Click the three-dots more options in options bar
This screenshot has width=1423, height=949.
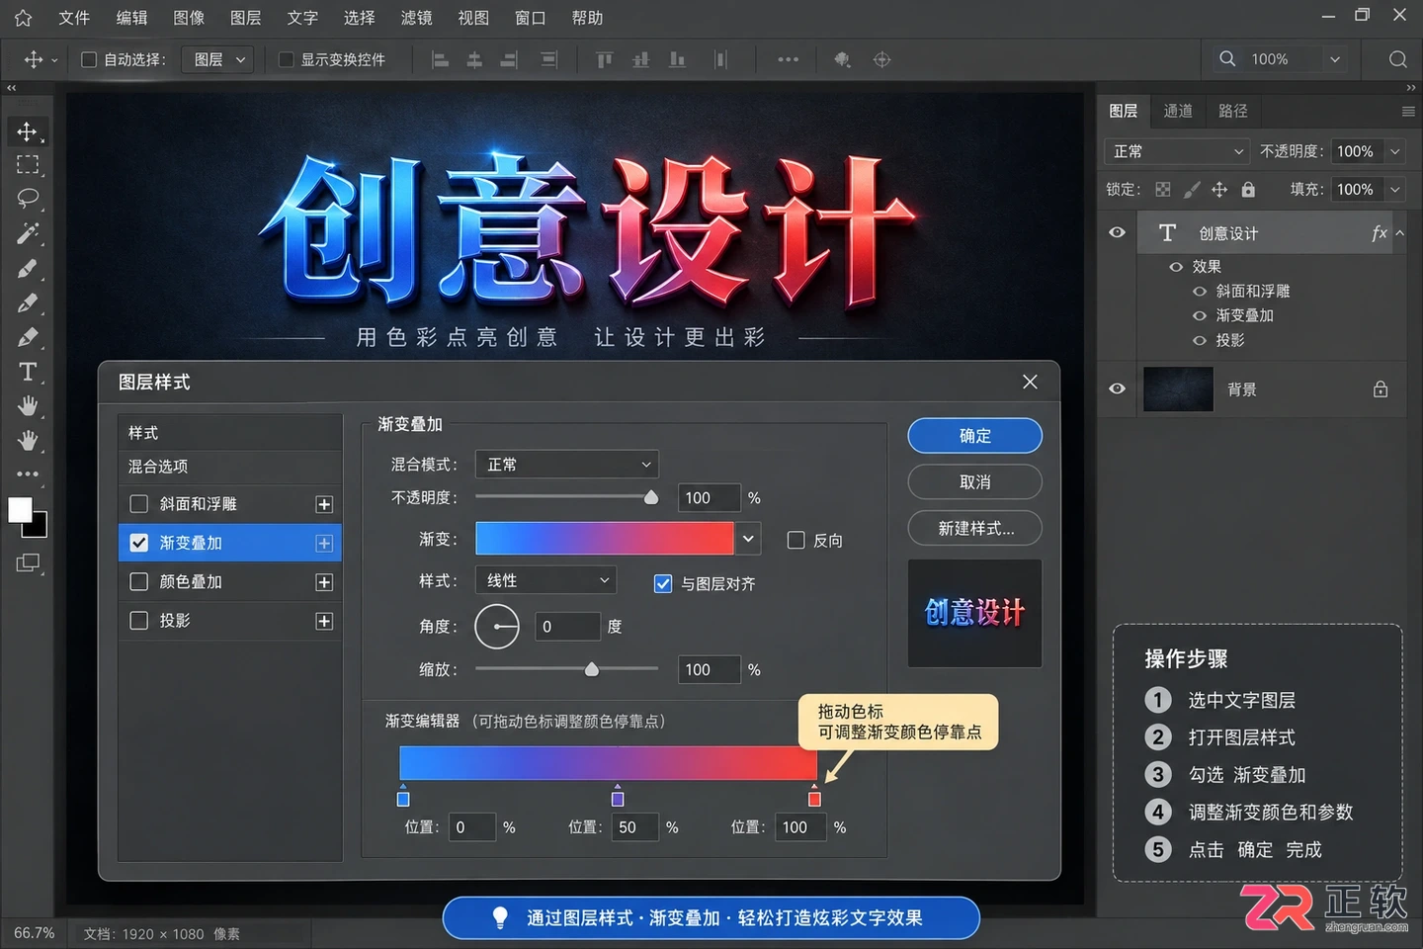(x=788, y=59)
